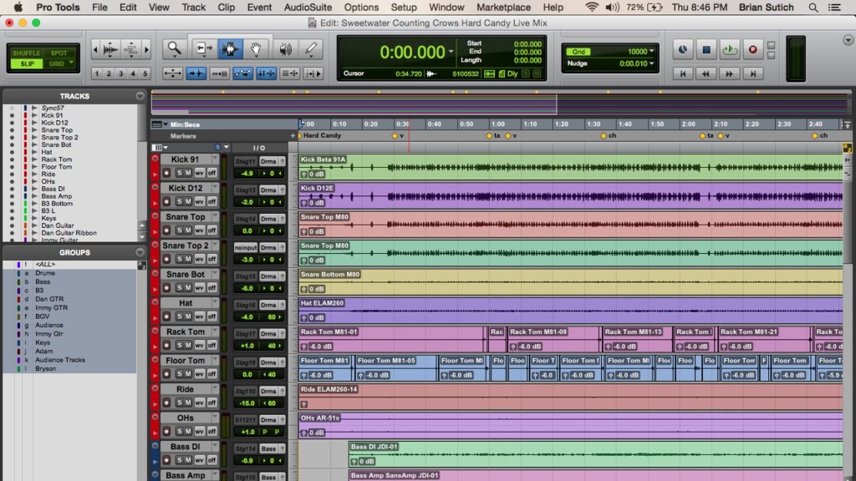Select the Selector waveform tool
This screenshot has height=481, width=856.
click(230, 49)
